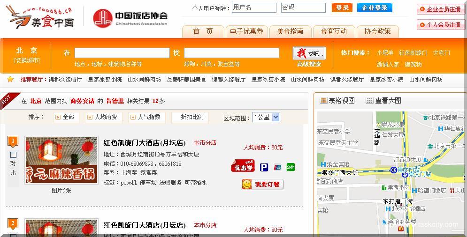Switch to 查看大图 large map view
Viewport: 467px width, 237px height.
[x=383, y=100]
